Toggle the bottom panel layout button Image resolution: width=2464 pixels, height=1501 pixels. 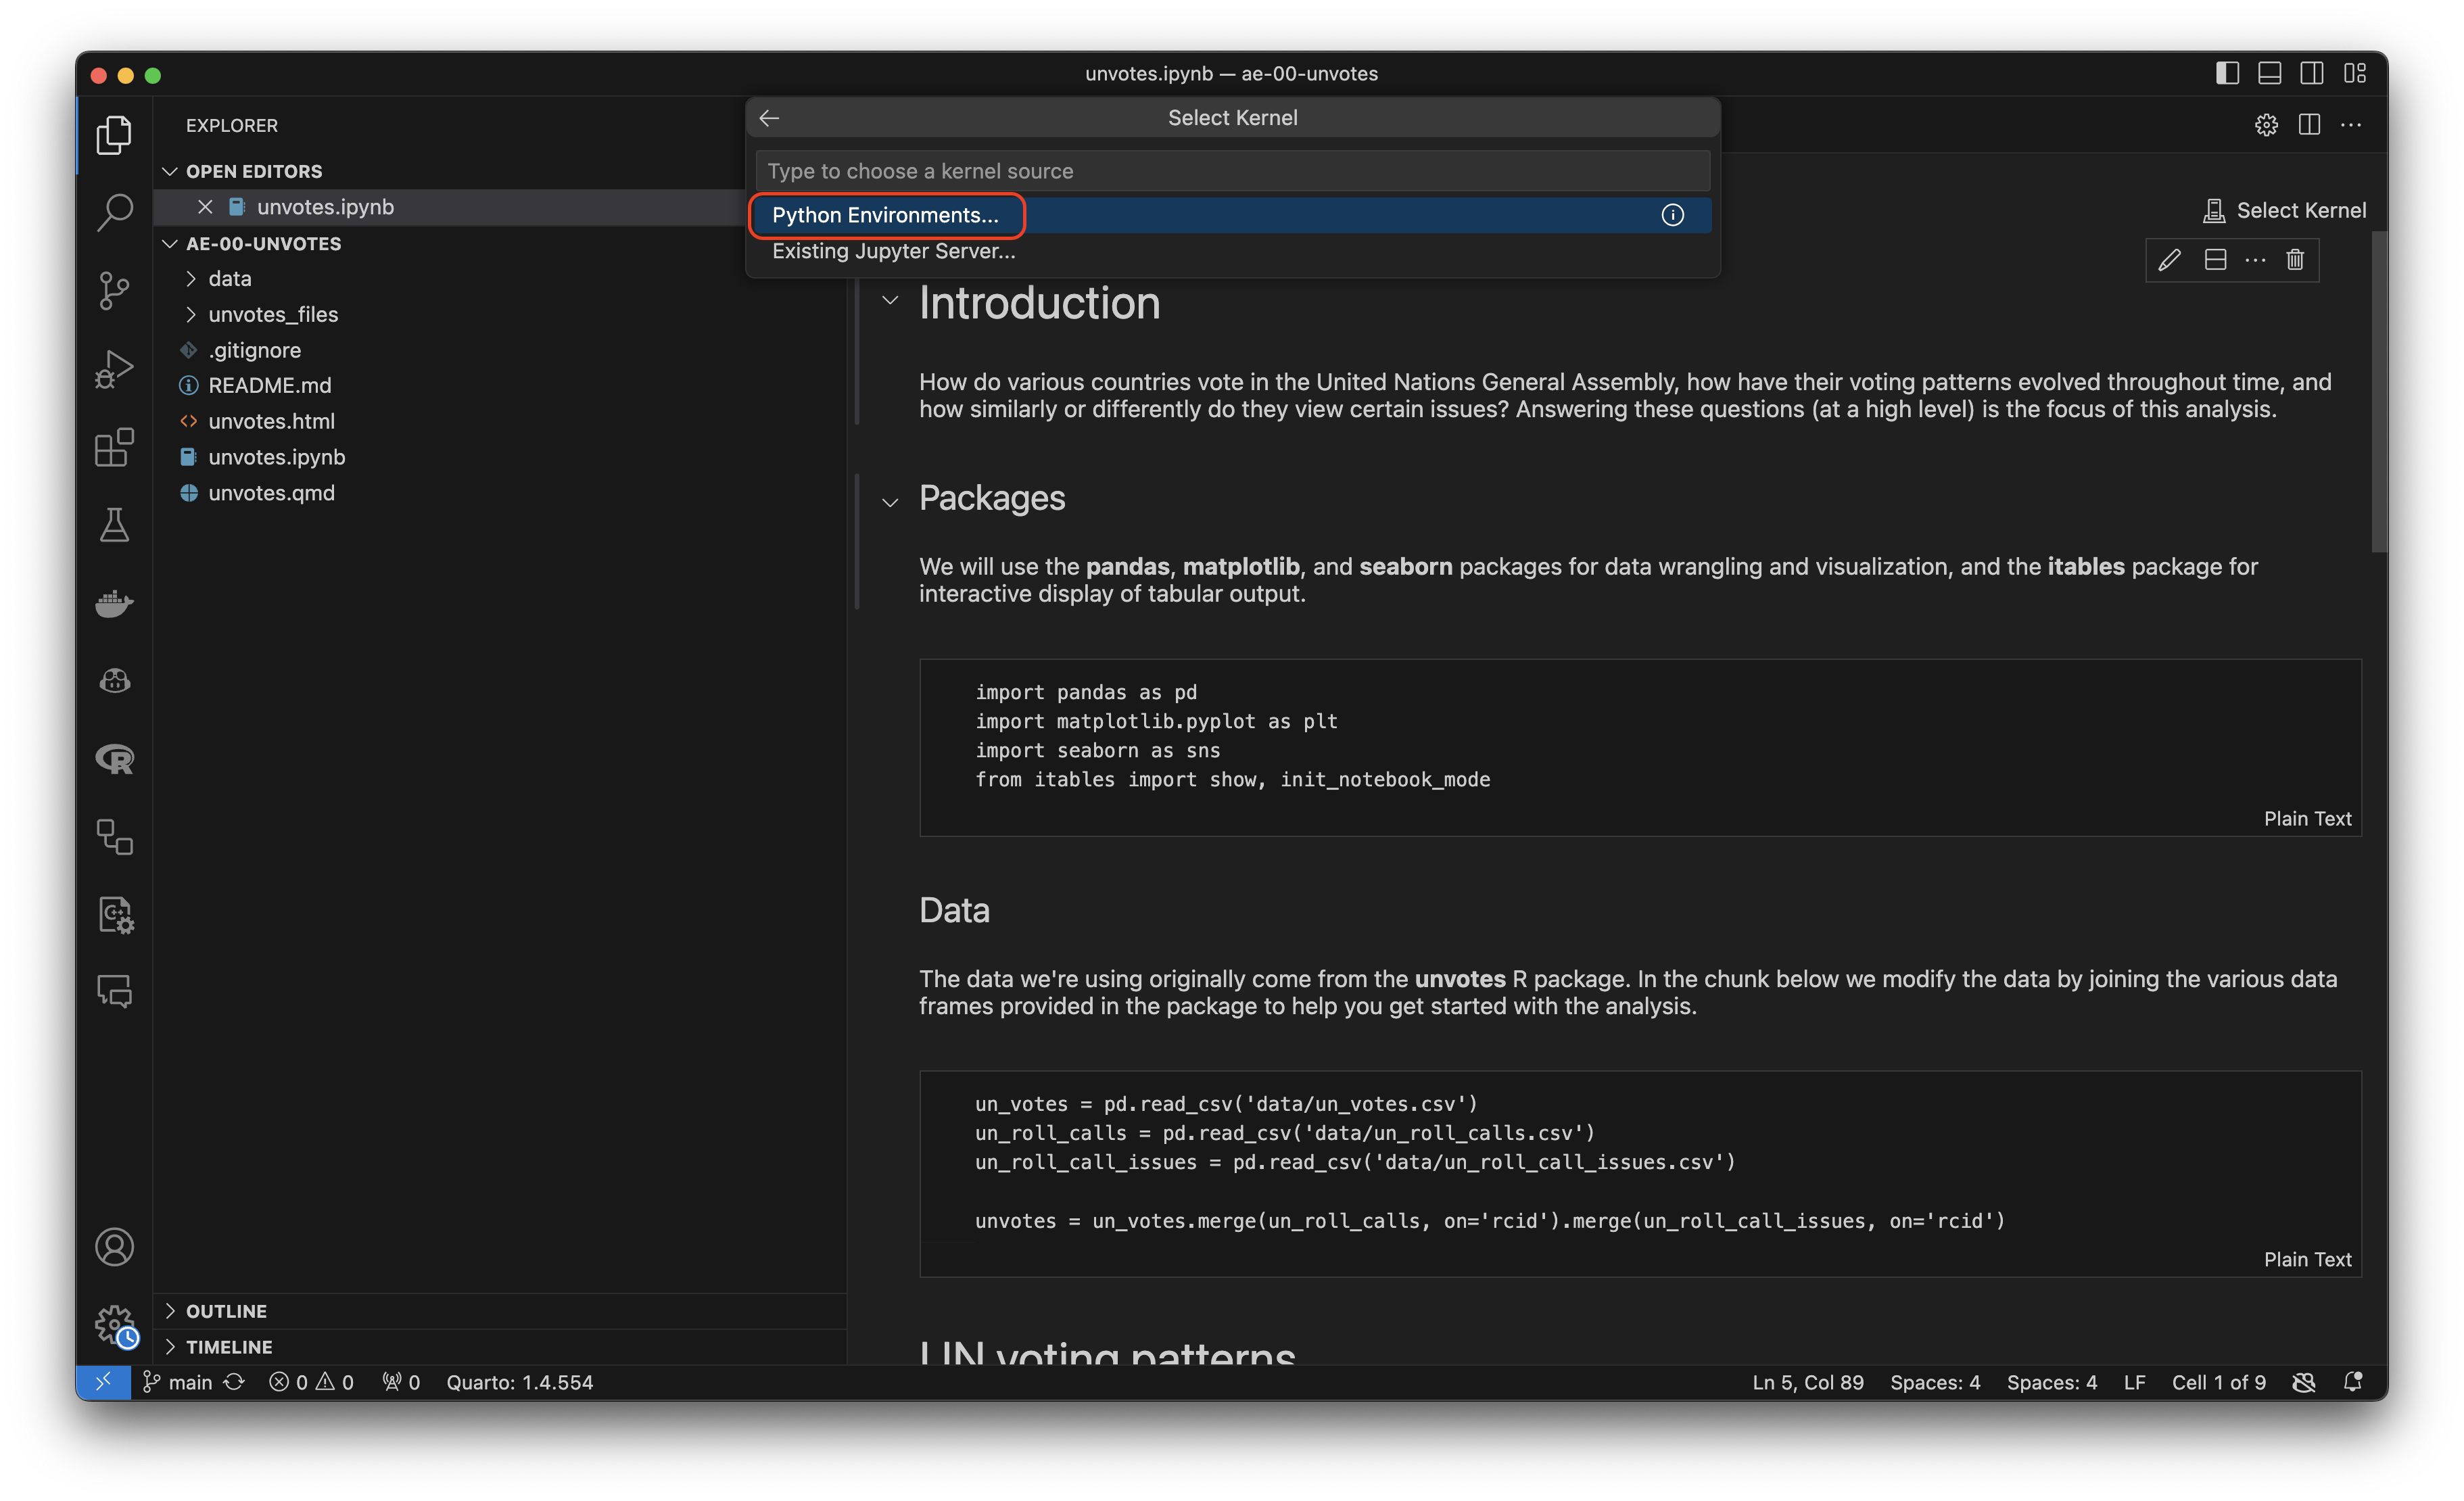pyautogui.click(x=2270, y=73)
